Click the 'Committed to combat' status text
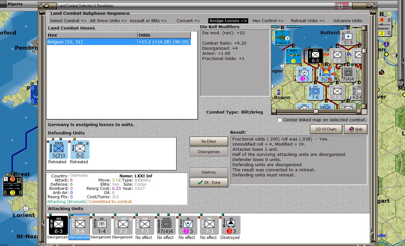 [x=110, y=201]
